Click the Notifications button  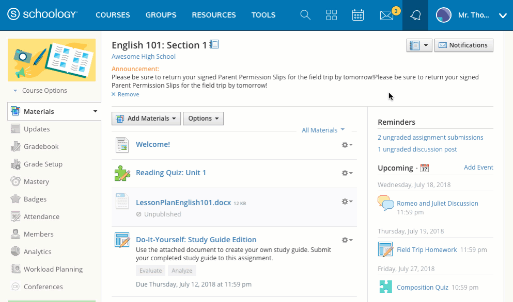pos(463,45)
